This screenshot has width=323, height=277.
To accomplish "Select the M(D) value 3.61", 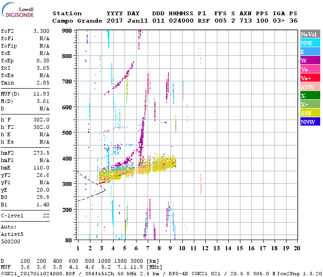I will coord(43,101).
